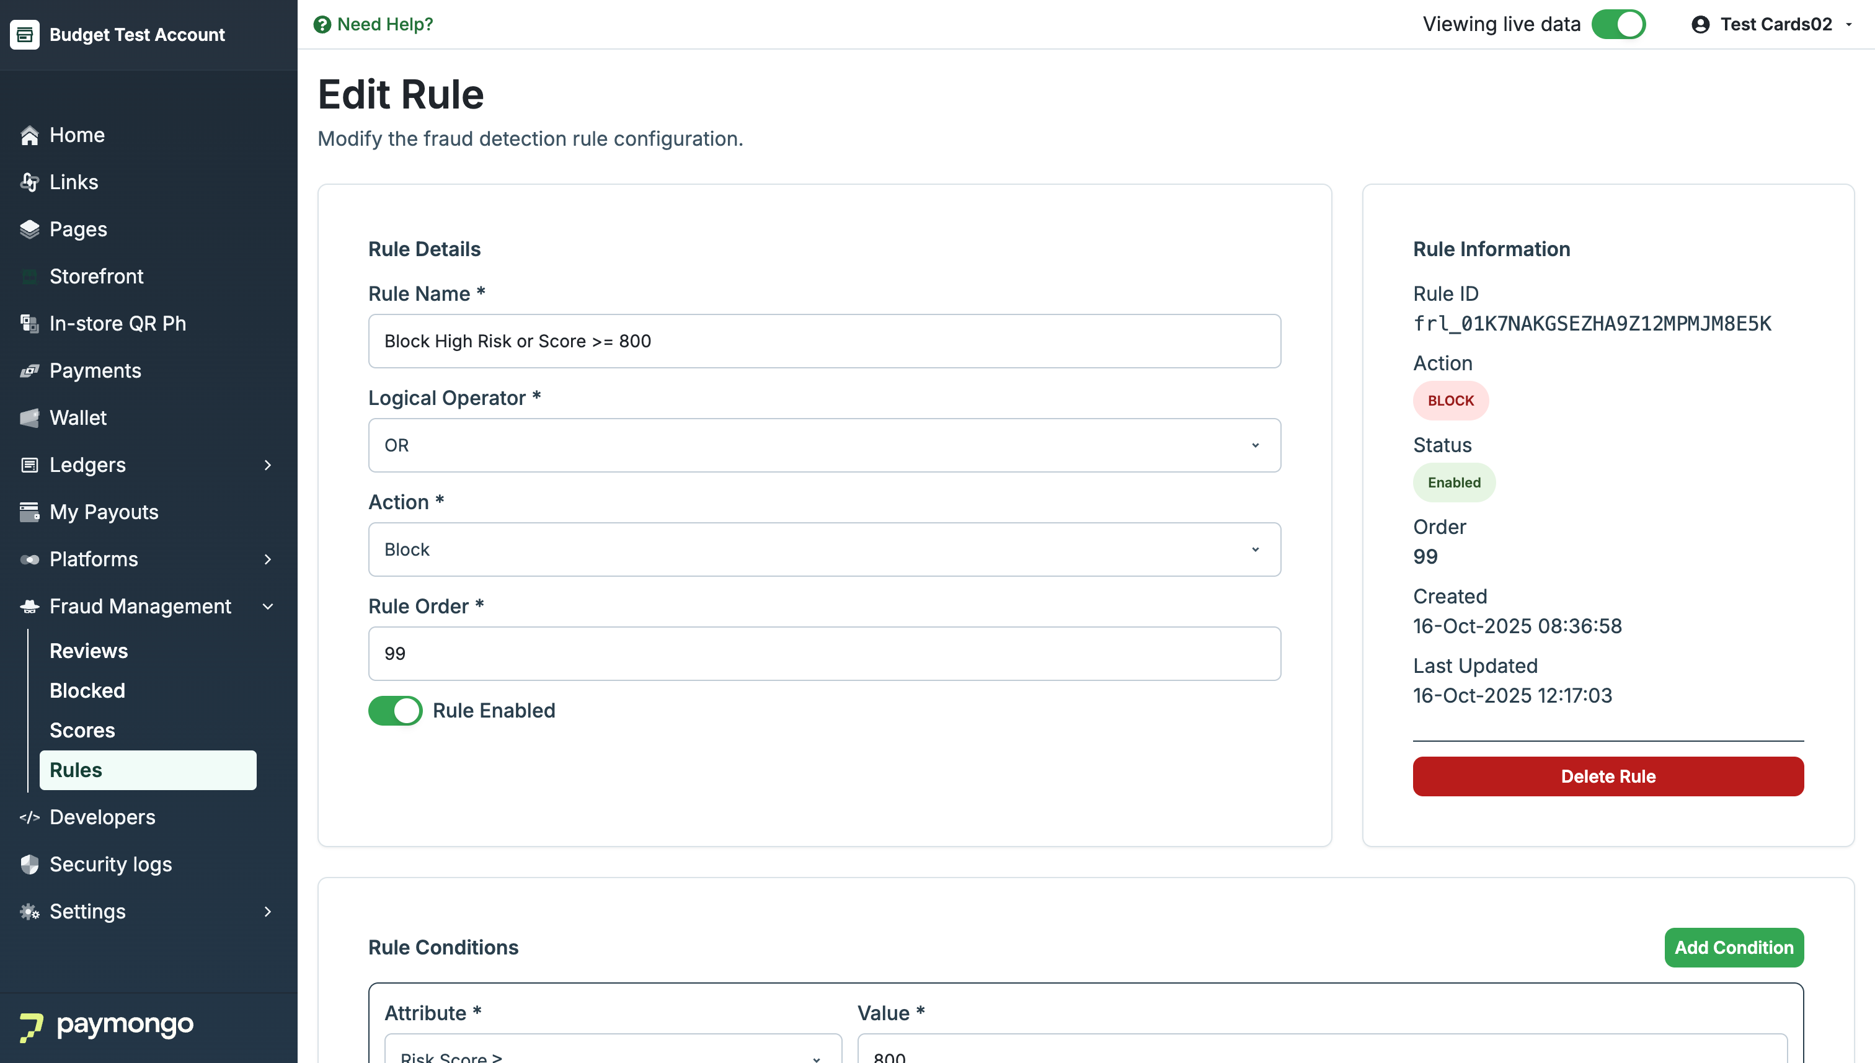Viewport: 1875px width, 1063px height.
Task: Click the Need Help question mark icon
Action: coord(322,25)
